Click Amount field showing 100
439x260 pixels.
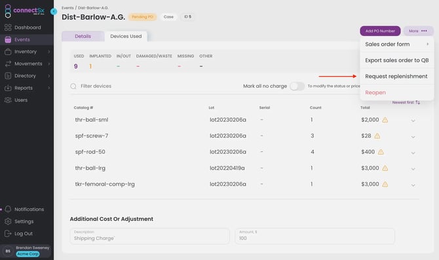[315, 236]
